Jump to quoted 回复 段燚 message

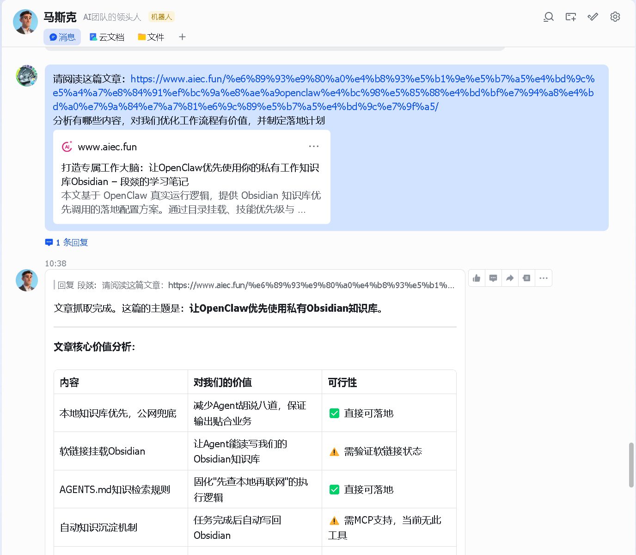click(x=254, y=285)
